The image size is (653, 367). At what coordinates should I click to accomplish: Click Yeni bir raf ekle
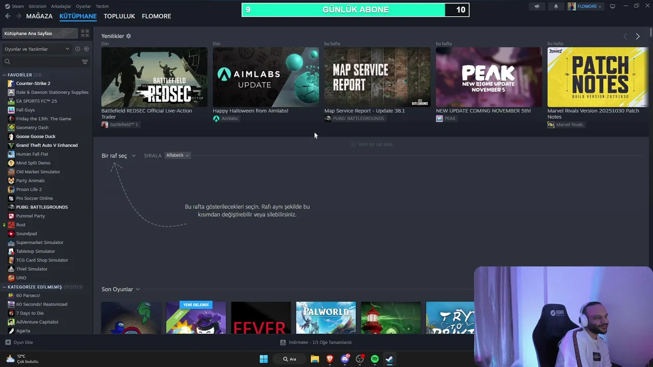(371, 144)
